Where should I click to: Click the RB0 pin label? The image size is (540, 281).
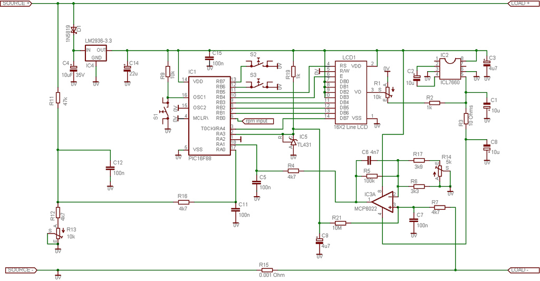pyautogui.click(x=221, y=118)
